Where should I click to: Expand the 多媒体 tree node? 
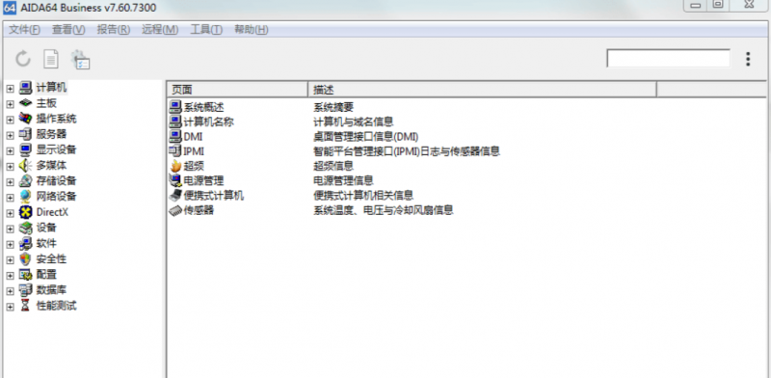point(10,167)
